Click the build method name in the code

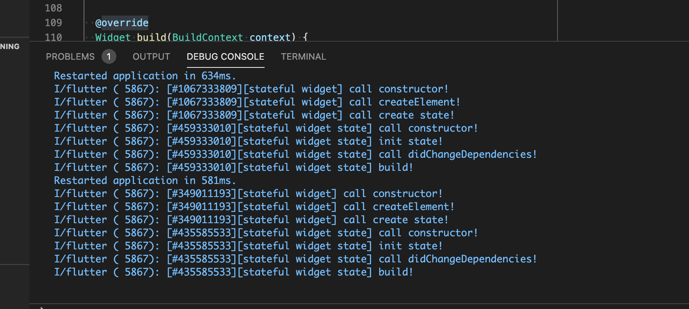click(151, 37)
